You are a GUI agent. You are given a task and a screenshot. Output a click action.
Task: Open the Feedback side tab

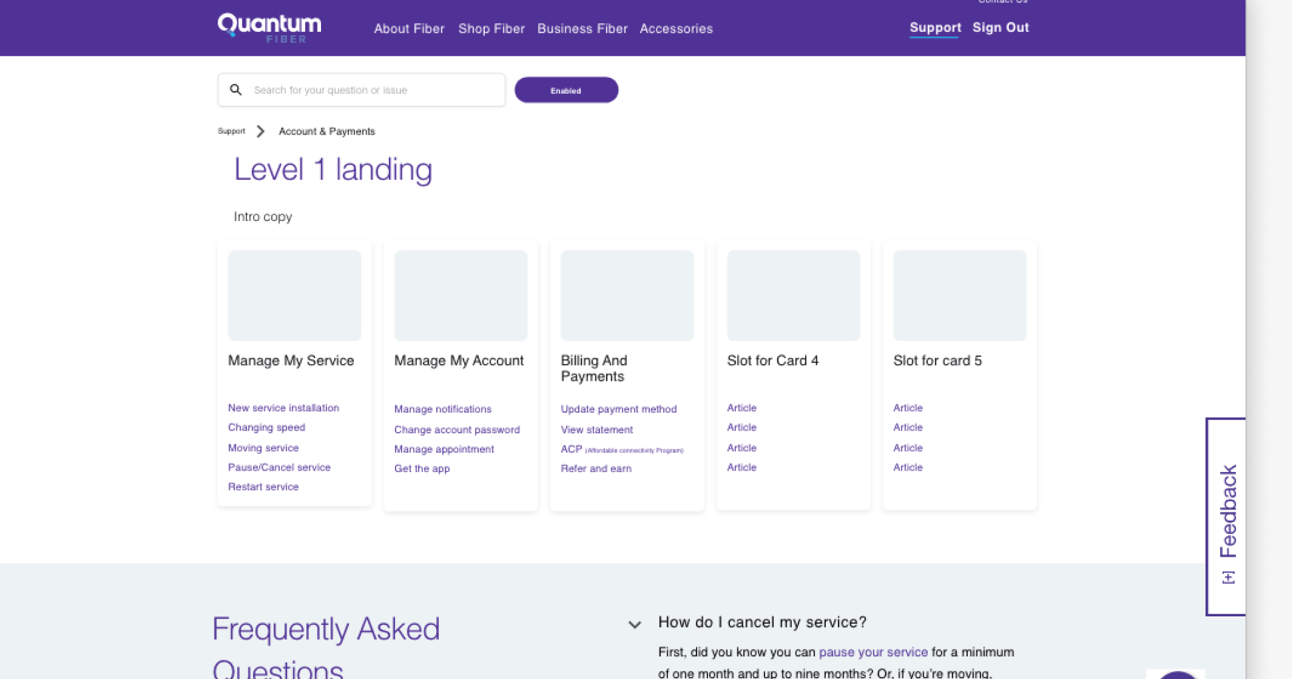[x=1227, y=517]
